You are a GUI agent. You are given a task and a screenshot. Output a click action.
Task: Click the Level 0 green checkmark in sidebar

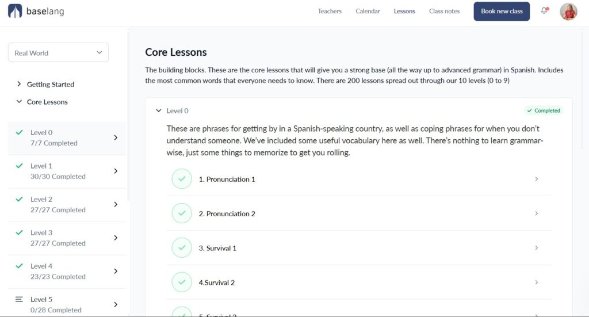pyautogui.click(x=19, y=132)
